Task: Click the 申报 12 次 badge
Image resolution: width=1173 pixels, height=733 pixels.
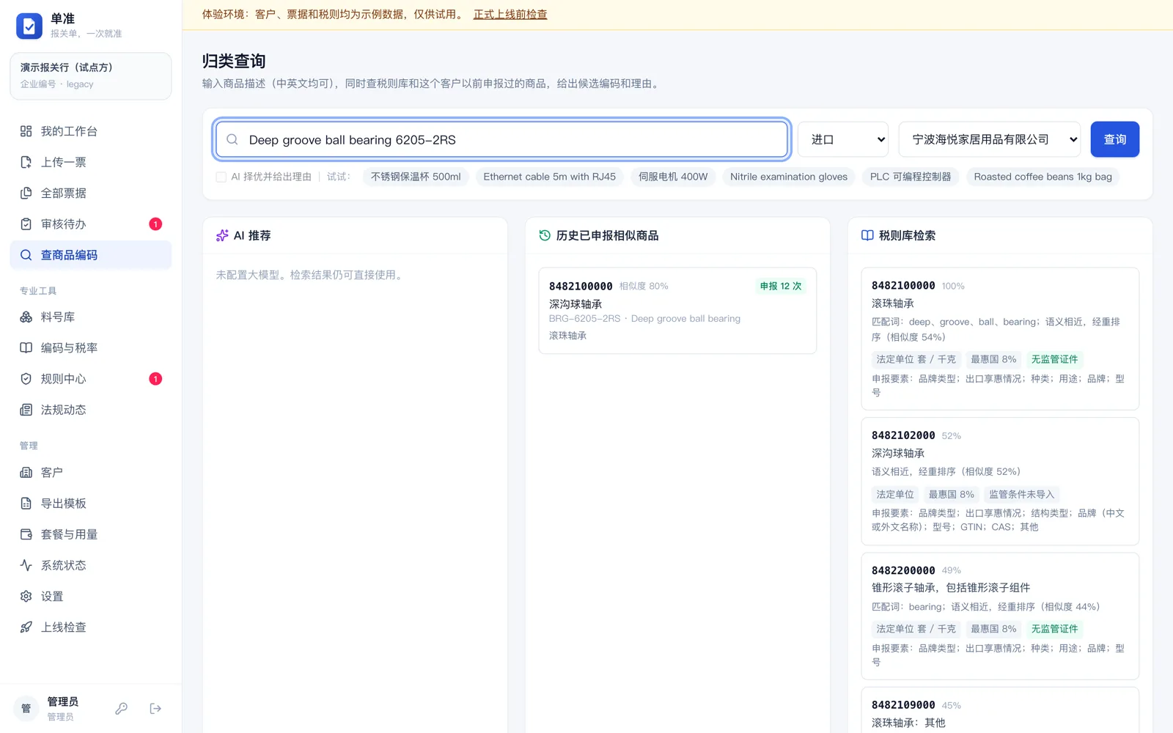Action: pos(781,286)
